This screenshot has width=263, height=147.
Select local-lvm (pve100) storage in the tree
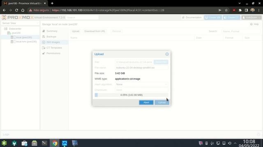click(26, 42)
